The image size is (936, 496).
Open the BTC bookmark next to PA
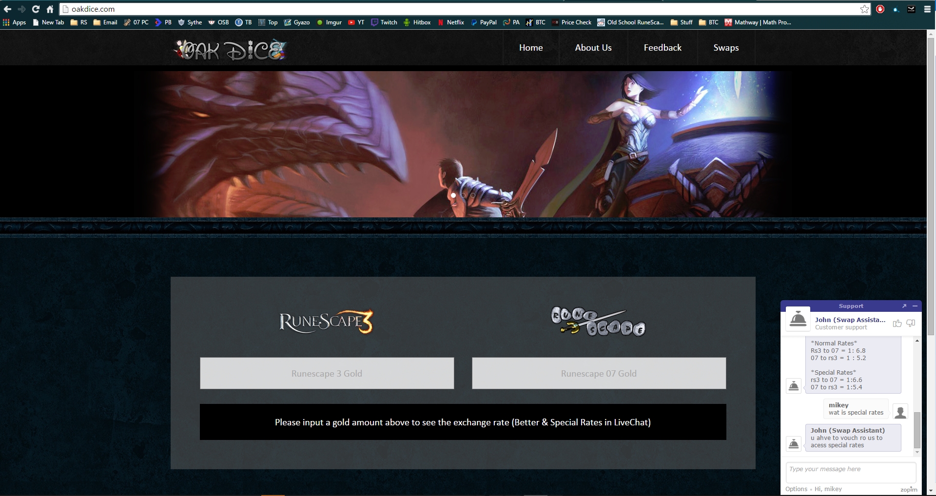535,22
